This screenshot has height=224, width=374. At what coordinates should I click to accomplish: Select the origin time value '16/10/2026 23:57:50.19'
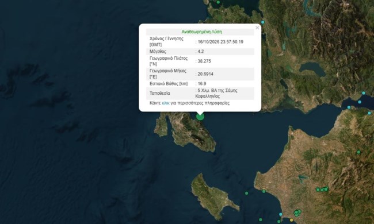point(220,42)
